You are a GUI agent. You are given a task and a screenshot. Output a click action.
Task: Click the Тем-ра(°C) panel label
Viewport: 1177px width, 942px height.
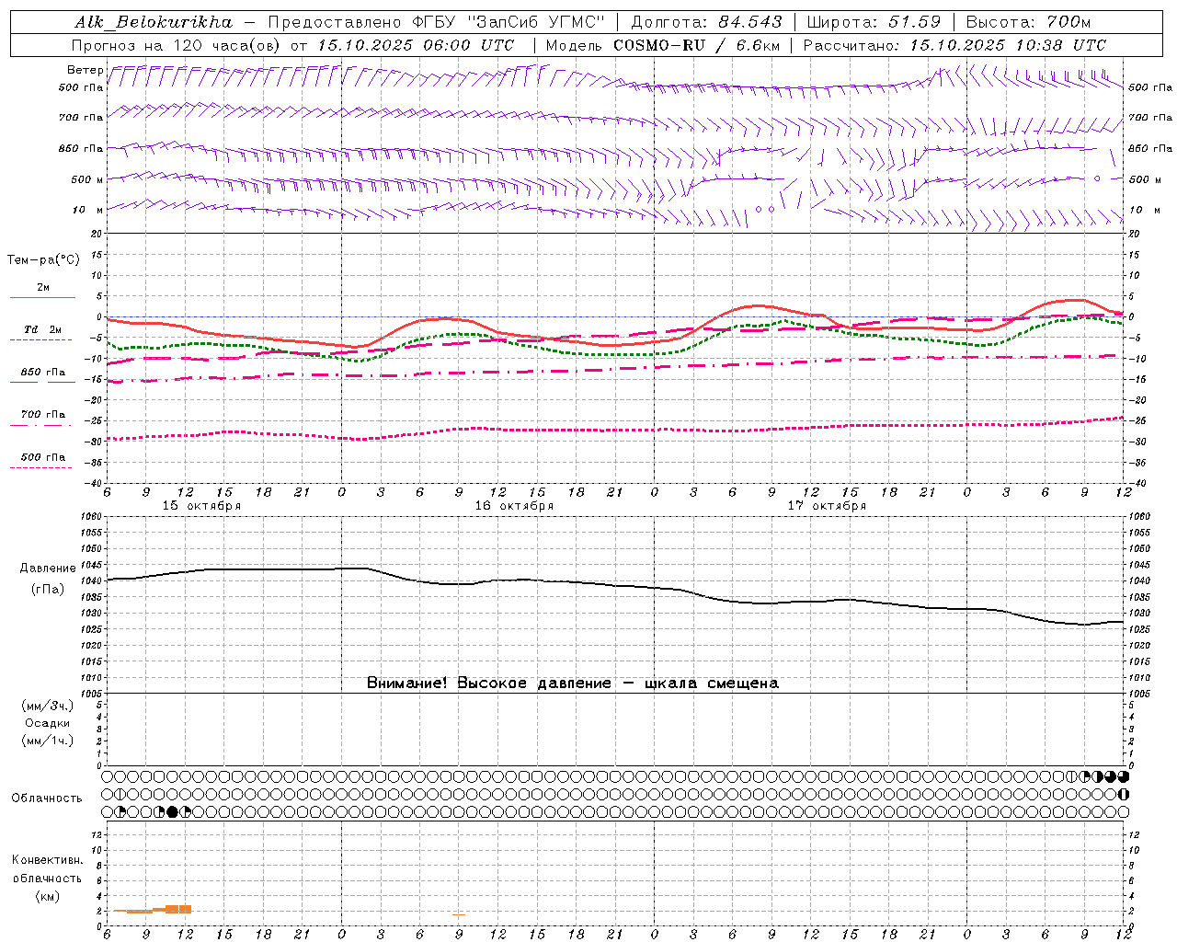point(43,260)
